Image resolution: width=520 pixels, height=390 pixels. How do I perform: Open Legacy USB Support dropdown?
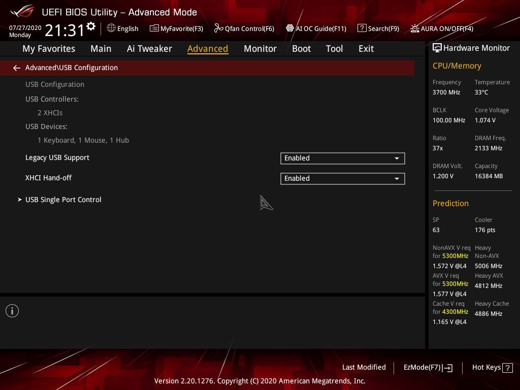pos(343,158)
